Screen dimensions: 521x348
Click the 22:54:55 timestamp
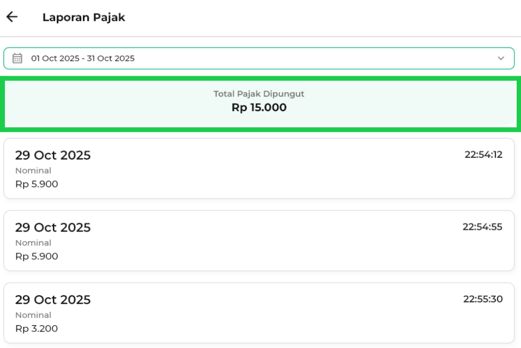pyautogui.click(x=482, y=227)
